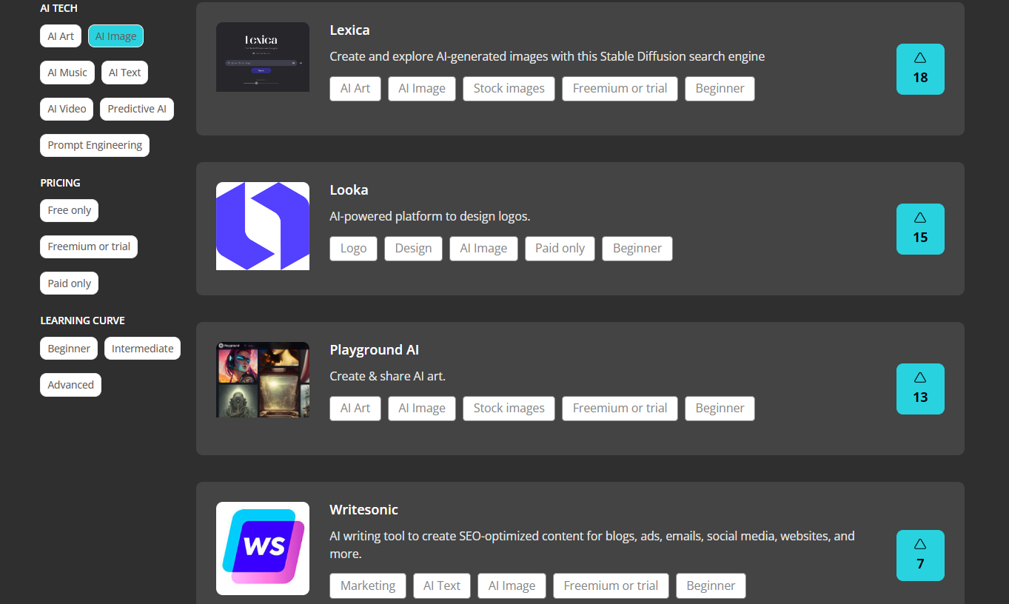
Task: Click Beginner tag on Lexica card
Action: 720,89
